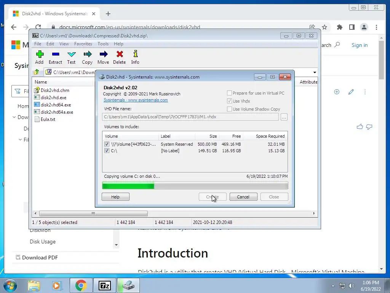Browse VHD file name with ... button

coord(284,117)
